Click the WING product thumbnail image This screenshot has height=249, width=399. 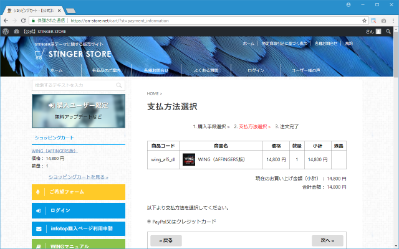[x=189, y=159]
